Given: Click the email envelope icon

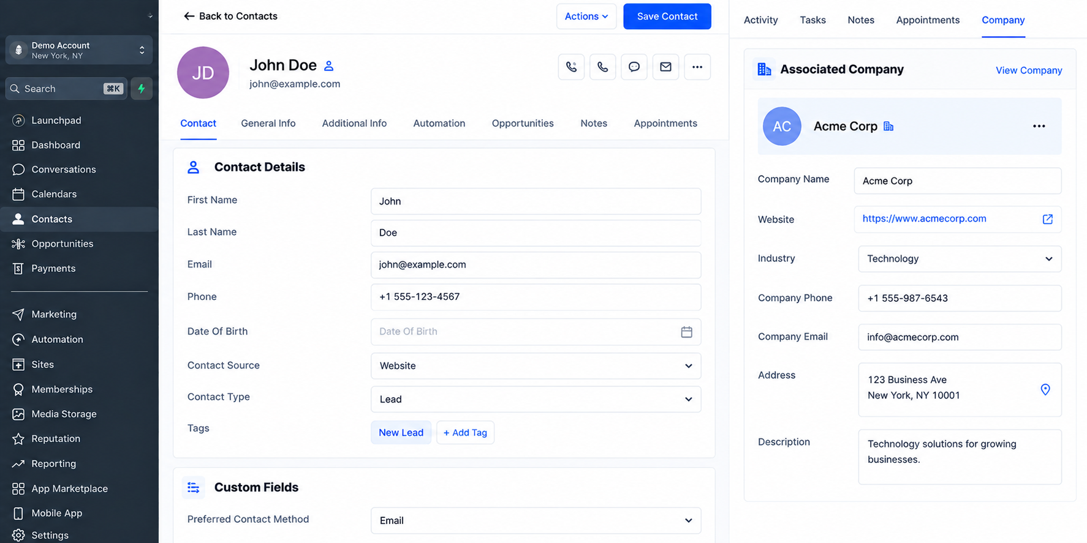Looking at the screenshot, I should coord(665,67).
